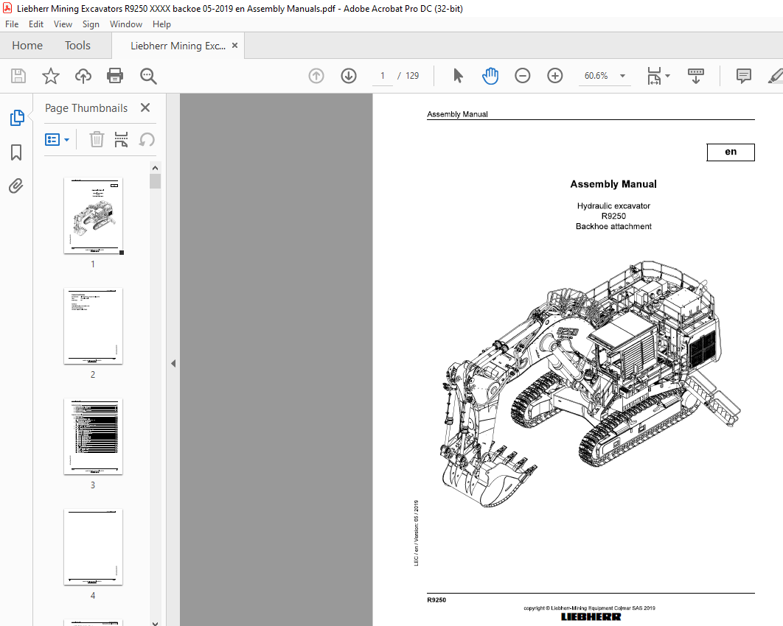The width and height of the screenshot is (783, 626).
Task: Open the View menu
Action: point(63,24)
